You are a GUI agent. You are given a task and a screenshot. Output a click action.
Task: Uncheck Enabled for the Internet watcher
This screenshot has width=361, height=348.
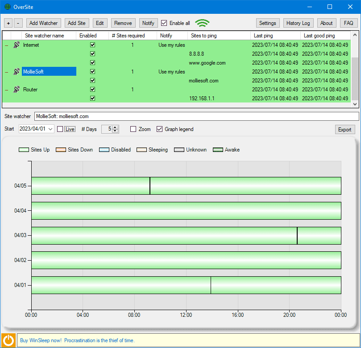(x=92, y=45)
